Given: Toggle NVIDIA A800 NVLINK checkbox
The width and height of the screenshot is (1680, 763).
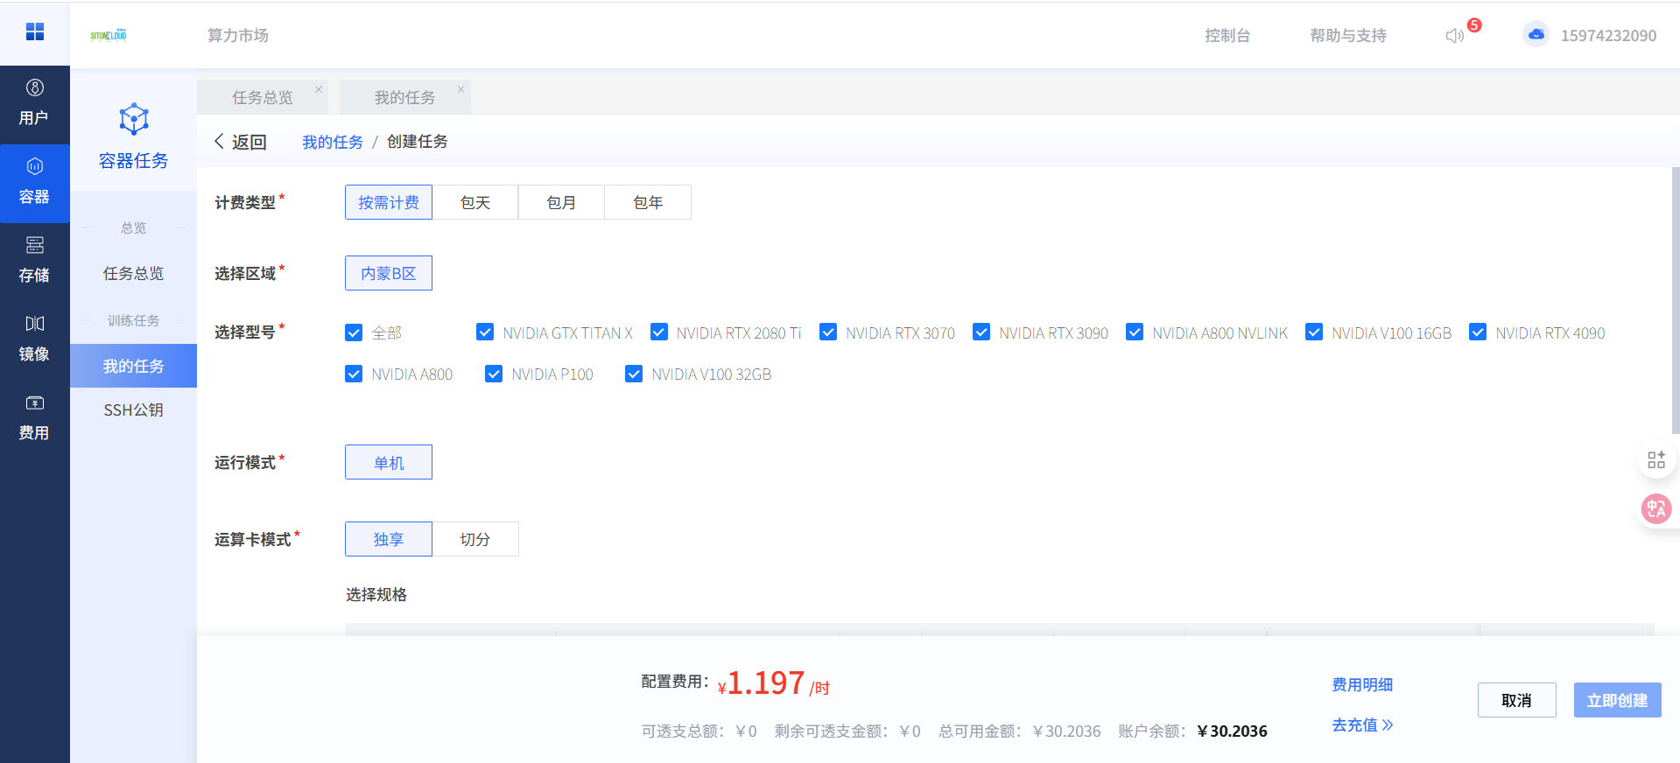Looking at the screenshot, I should coord(1135,332).
